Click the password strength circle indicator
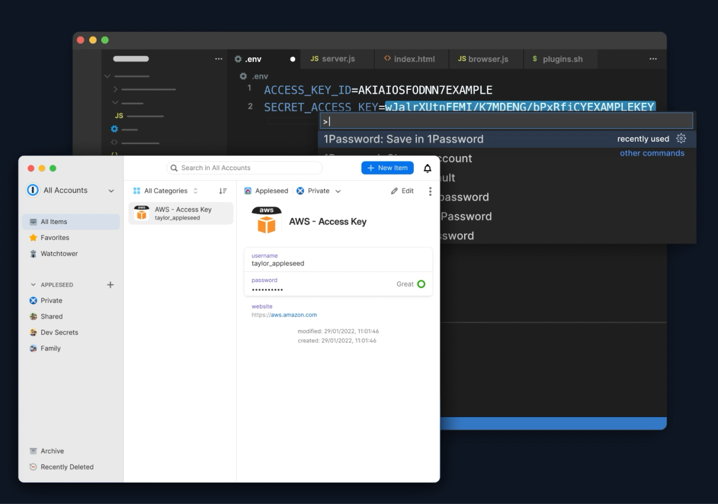Image resolution: width=718 pixels, height=504 pixels. coord(421,284)
